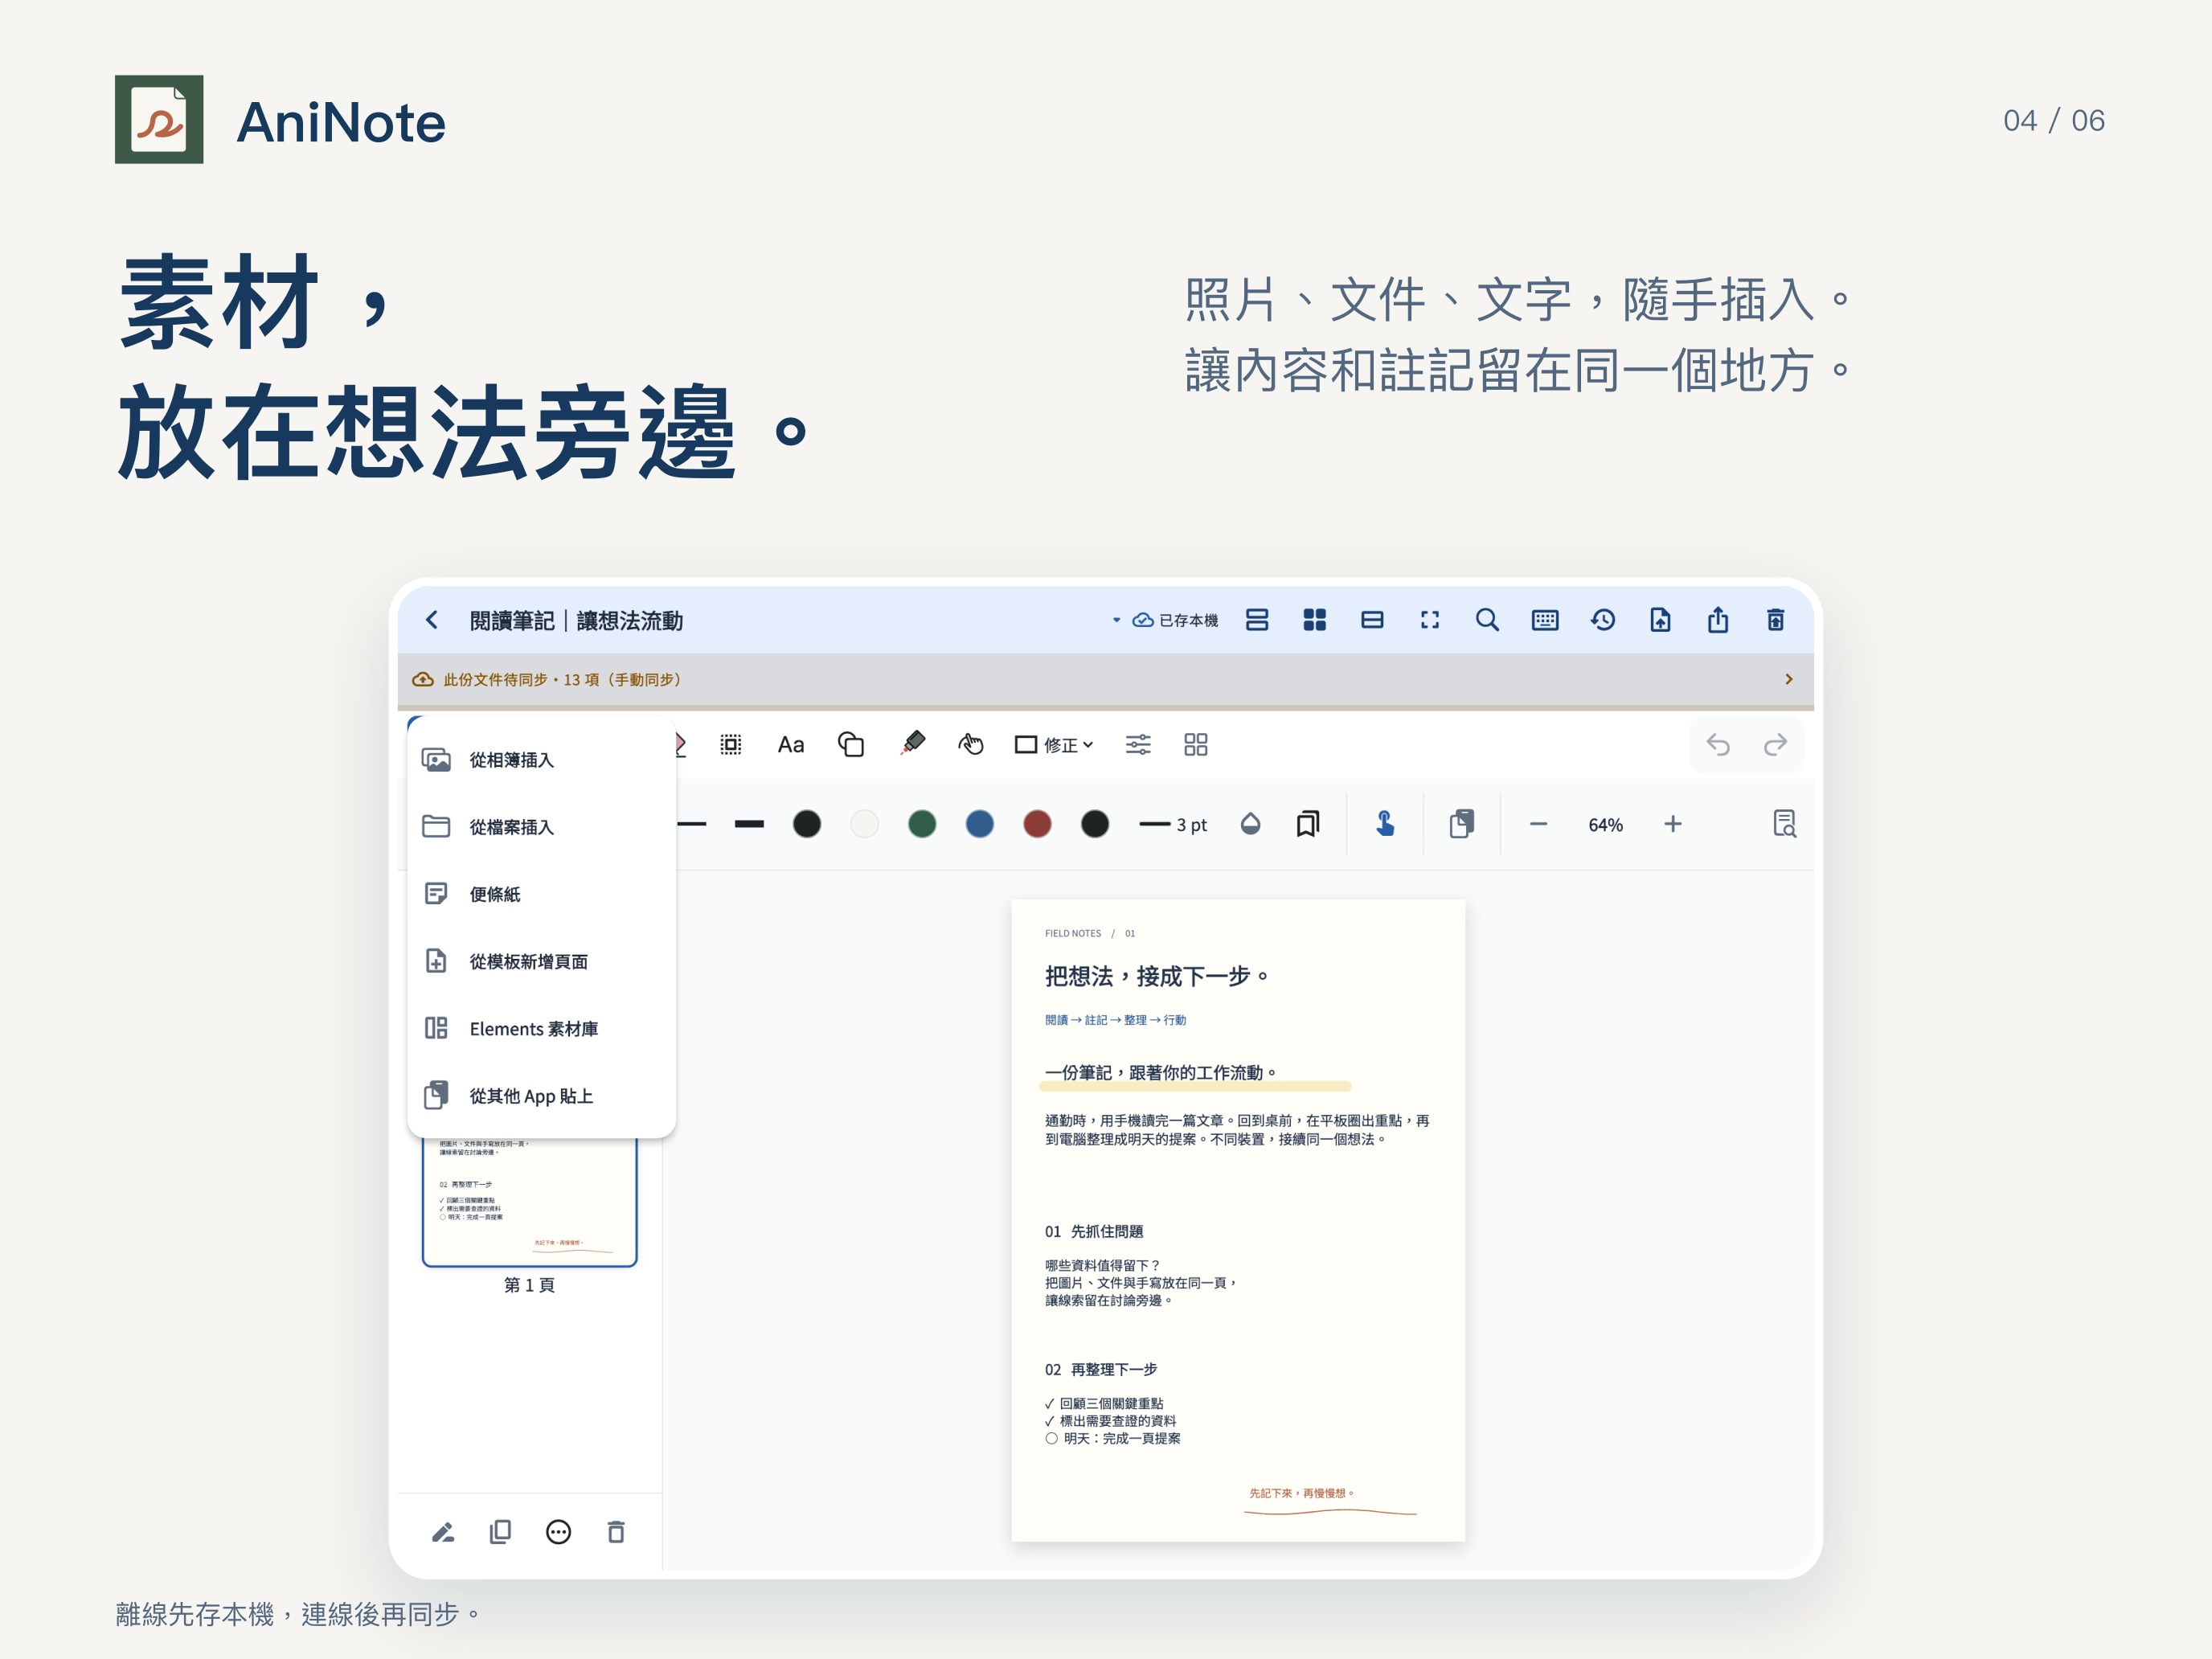Choose 從其他 App 貼上
2212x1659 pixels.
point(542,1096)
